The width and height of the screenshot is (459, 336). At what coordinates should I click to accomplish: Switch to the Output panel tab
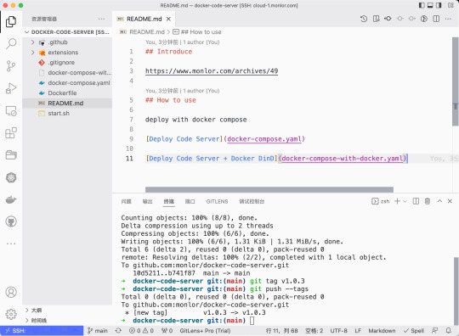[x=148, y=201]
